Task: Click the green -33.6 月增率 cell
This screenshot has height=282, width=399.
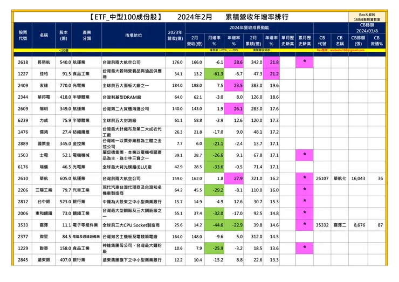Action: pos(214,167)
